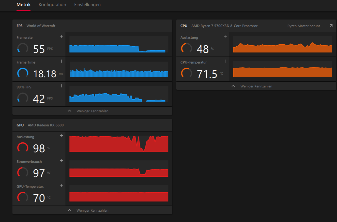Click the Frame Time gauge dial
337x222 pixels.
point(23,73)
